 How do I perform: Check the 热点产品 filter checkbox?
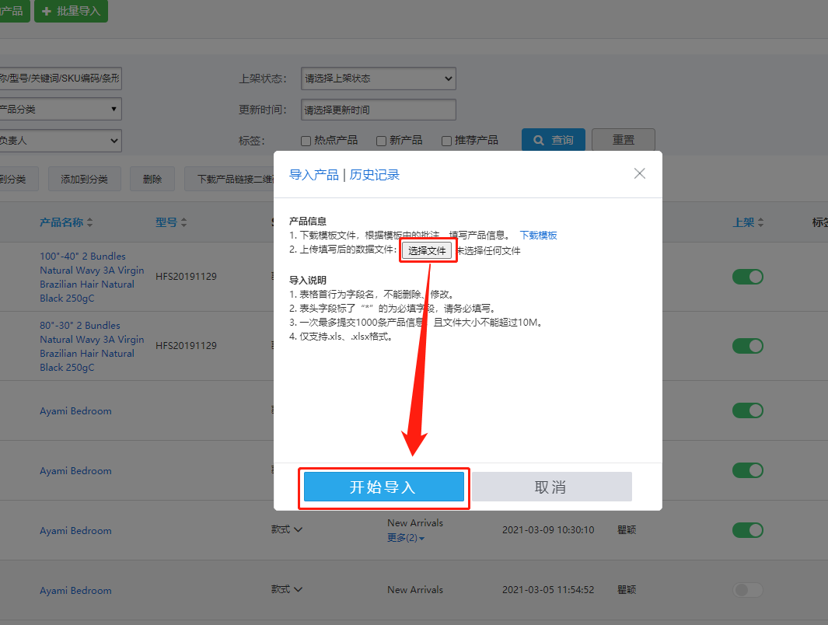click(306, 140)
